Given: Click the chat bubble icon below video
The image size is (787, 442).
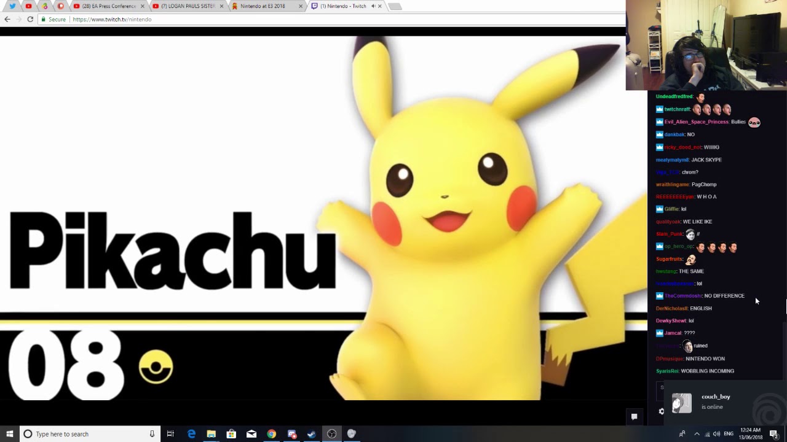Looking at the screenshot, I should tap(634, 416).
